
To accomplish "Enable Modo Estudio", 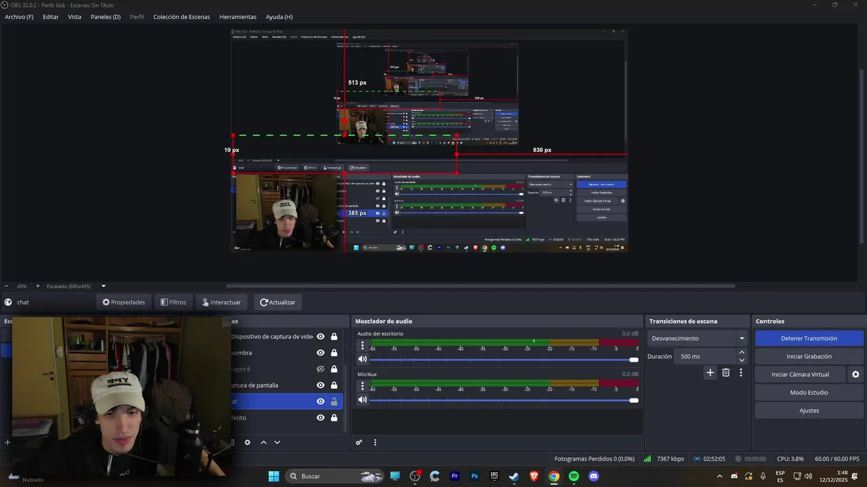I will tap(809, 392).
